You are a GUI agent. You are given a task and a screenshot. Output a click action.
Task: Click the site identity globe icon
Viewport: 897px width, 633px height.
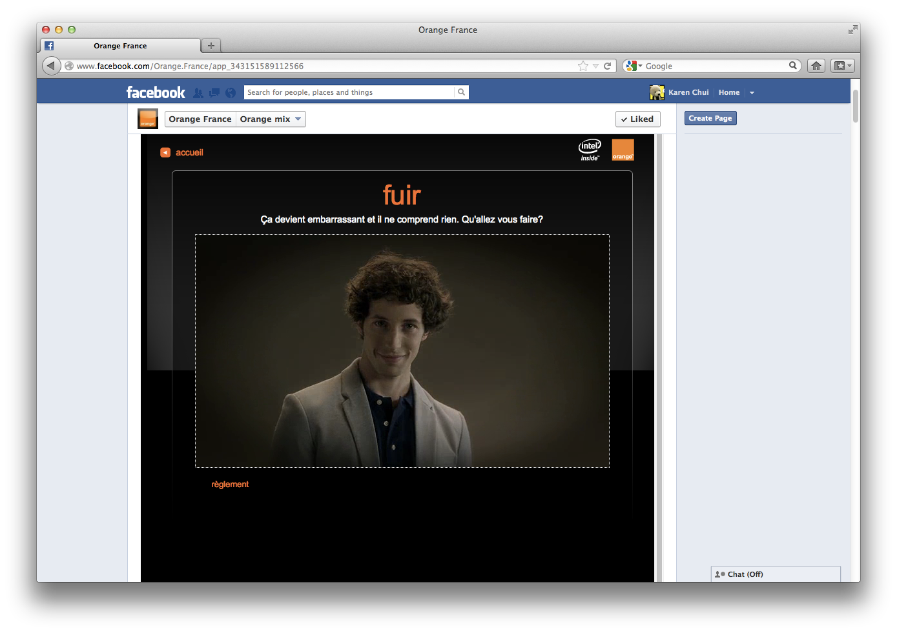pos(69,66)
